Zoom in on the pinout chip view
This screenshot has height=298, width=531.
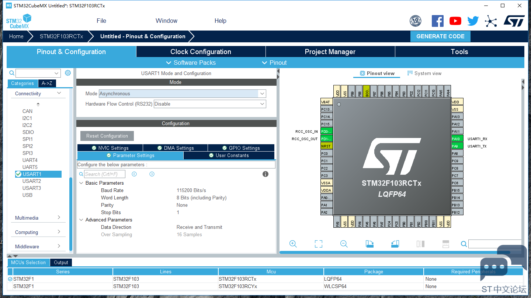click(x=293, y=244)
